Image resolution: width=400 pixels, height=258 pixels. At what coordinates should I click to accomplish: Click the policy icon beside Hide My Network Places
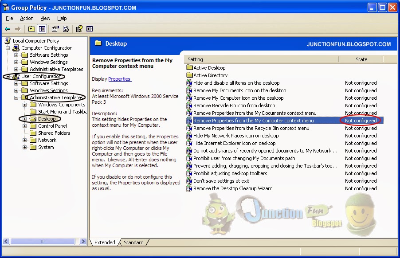(189, 136)
